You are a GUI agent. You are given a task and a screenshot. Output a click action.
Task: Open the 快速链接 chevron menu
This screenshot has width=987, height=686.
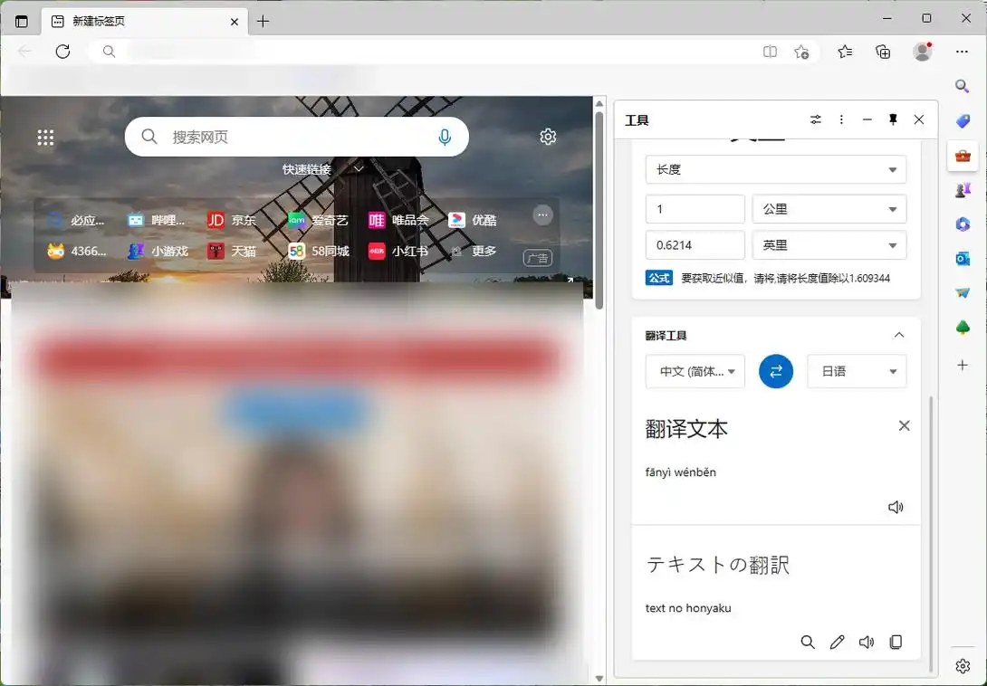(359, 168)
